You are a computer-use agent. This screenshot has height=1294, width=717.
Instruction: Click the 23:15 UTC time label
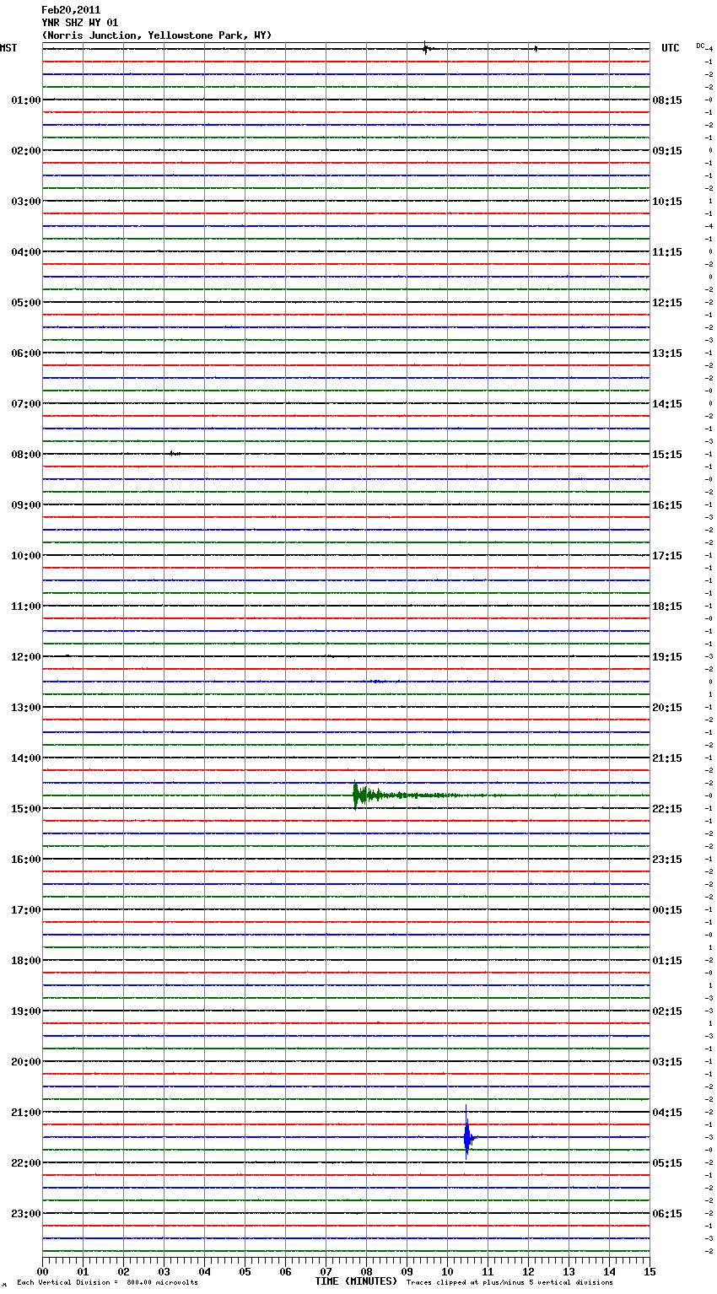pos(667,860)
